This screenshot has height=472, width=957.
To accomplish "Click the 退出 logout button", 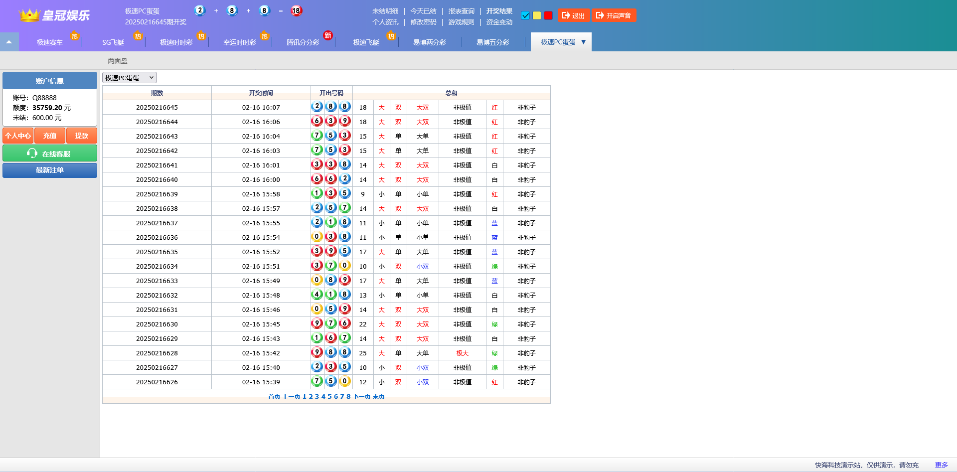I will point(574,15).
